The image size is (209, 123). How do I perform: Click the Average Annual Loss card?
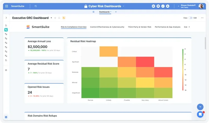click(44, 47)
